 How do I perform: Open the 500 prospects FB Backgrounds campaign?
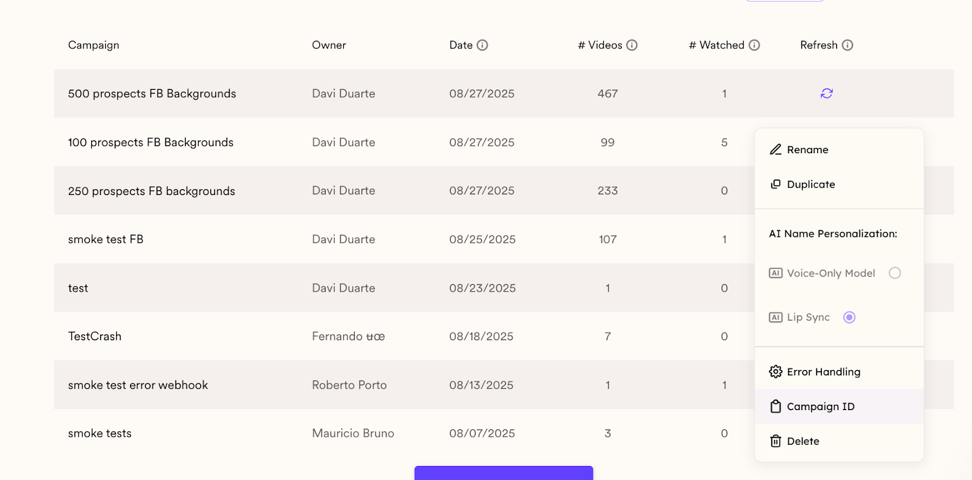pyautogui.click(x=152, y=94)
